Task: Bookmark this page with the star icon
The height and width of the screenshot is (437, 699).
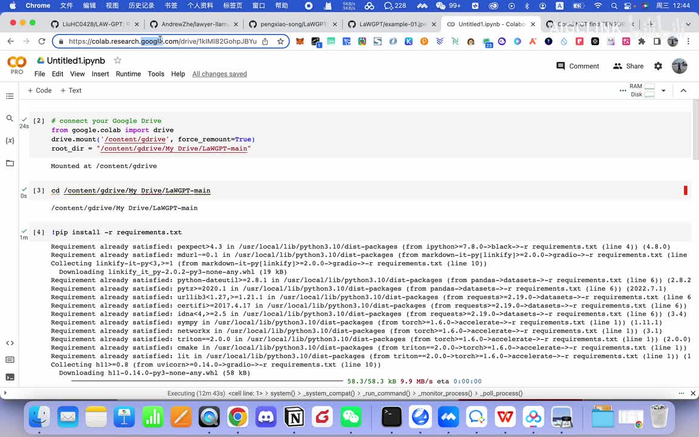Action: pyautogui.click(x=280, y=41)
